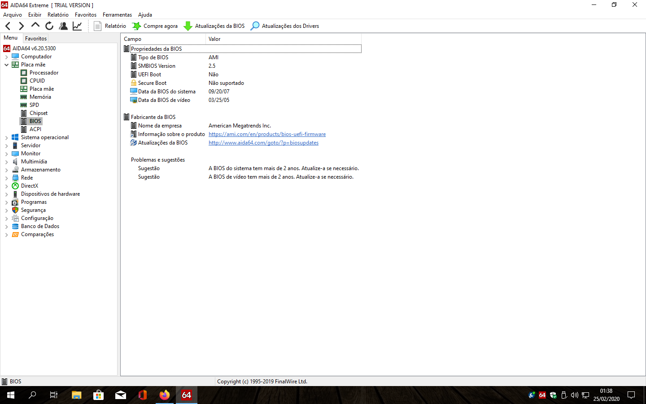
Task: Click Atualizações dos Drivers toolbar button
Action: point(285,26)
